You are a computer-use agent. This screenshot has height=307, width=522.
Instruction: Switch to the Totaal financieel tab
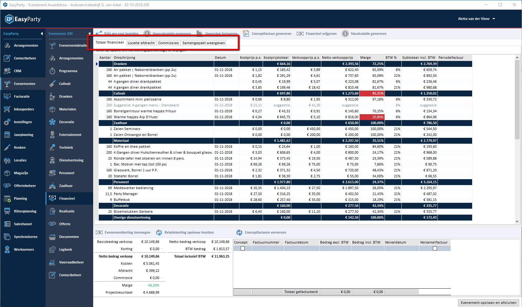[110, 43]
